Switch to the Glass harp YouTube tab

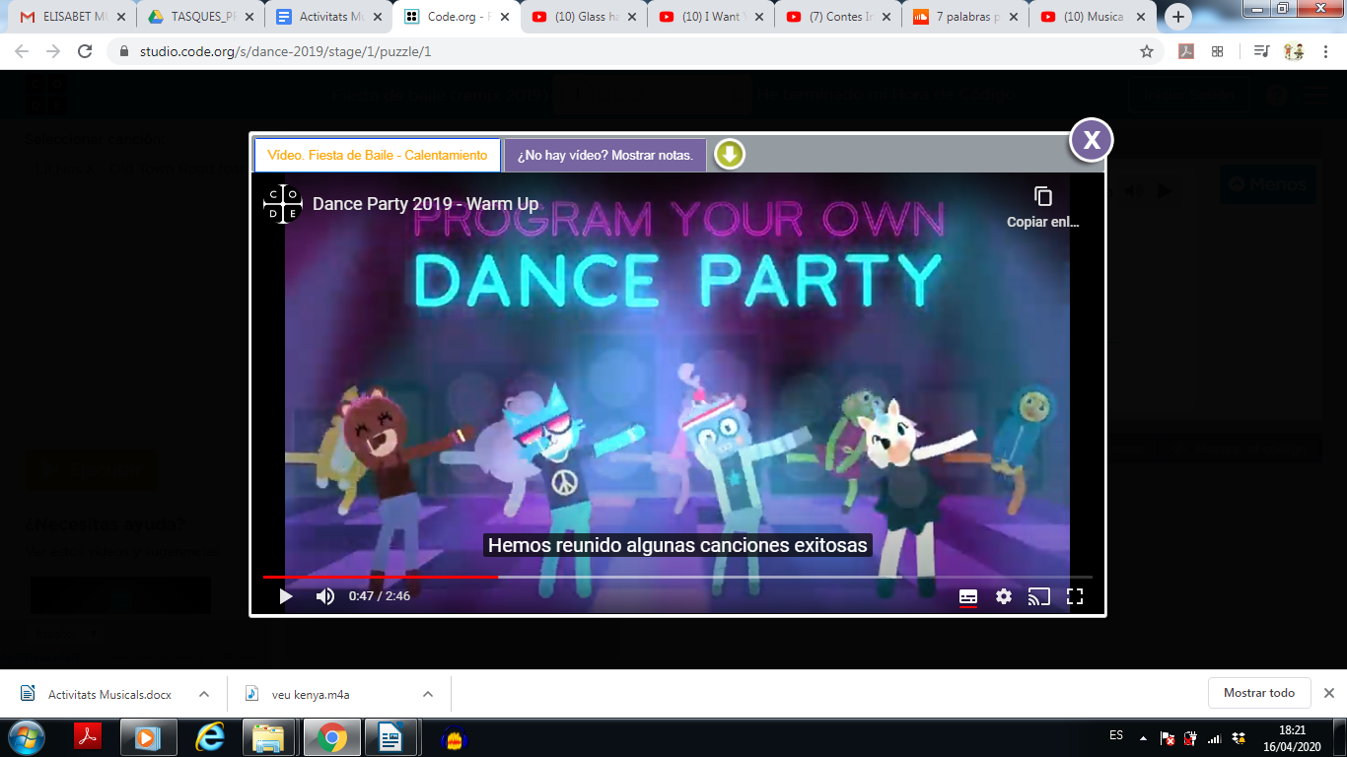pyautogui.click(x=584, y=17)
